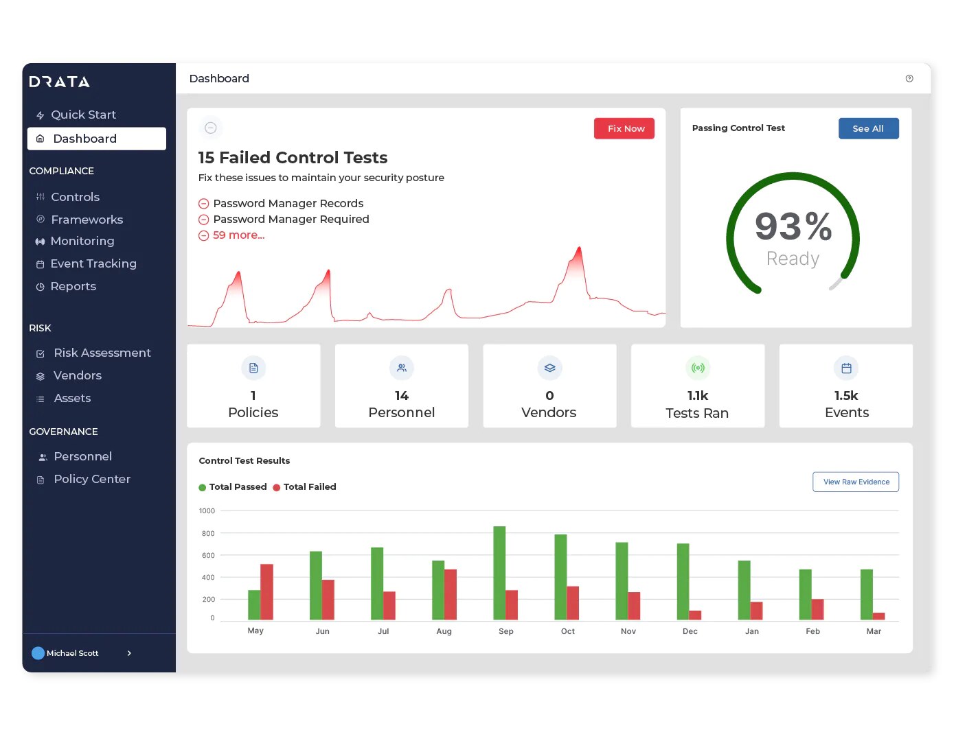Click the Dashboard home icon
Viewport: 956px width, 741px height.
(40, 139)
